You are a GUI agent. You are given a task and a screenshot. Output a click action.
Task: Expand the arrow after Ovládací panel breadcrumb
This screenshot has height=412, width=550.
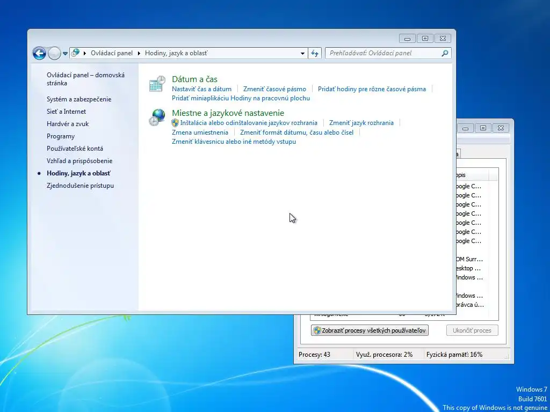(x=139, y=53)
